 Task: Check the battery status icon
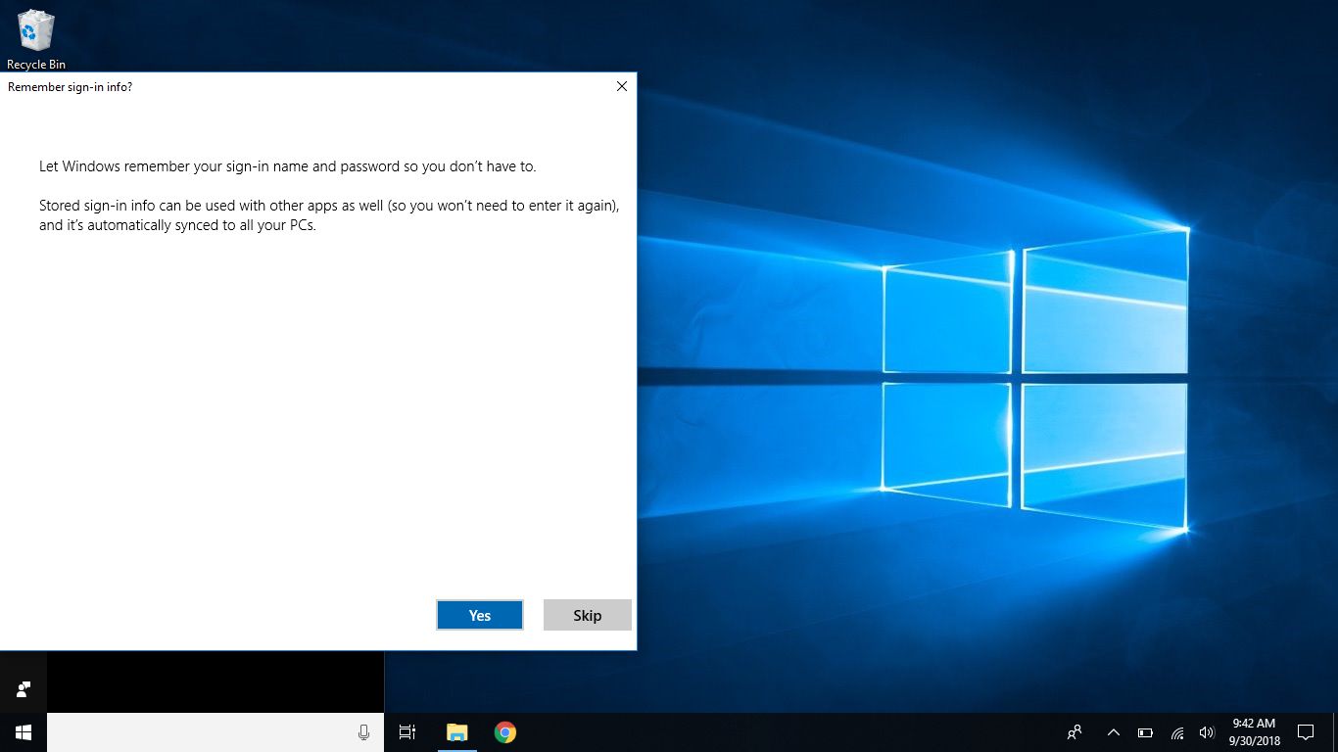[1145, 732]
